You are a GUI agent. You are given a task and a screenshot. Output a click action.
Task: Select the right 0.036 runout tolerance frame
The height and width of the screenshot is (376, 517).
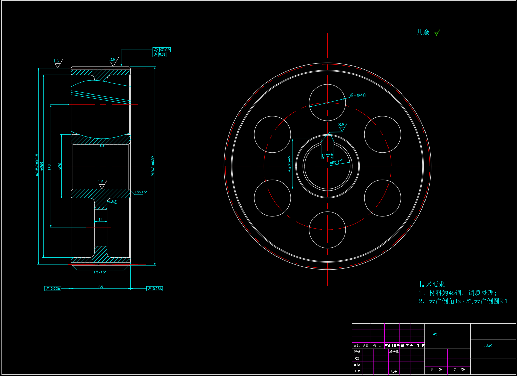click(x=155, y=288)
